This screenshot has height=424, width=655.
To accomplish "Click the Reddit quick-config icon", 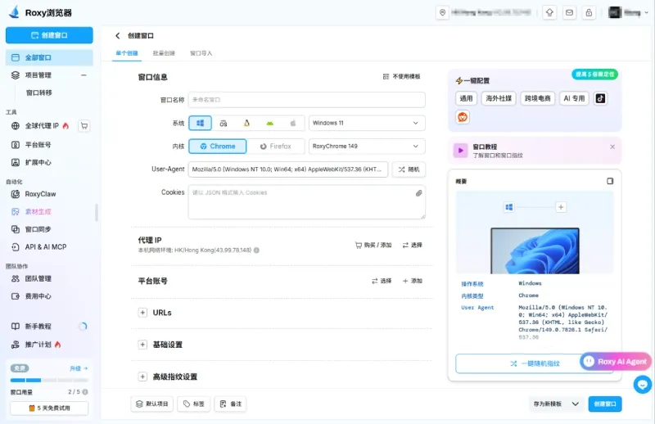I will click(463, 117).
